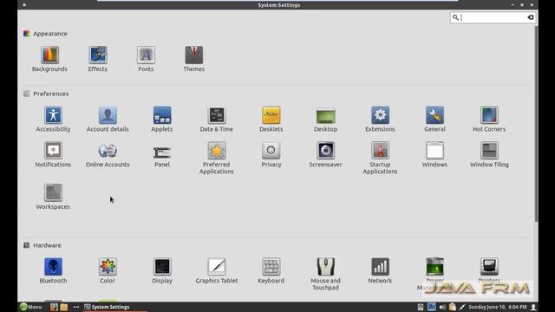
Task: Open Accessibility preferences
Action: [53, 120]
